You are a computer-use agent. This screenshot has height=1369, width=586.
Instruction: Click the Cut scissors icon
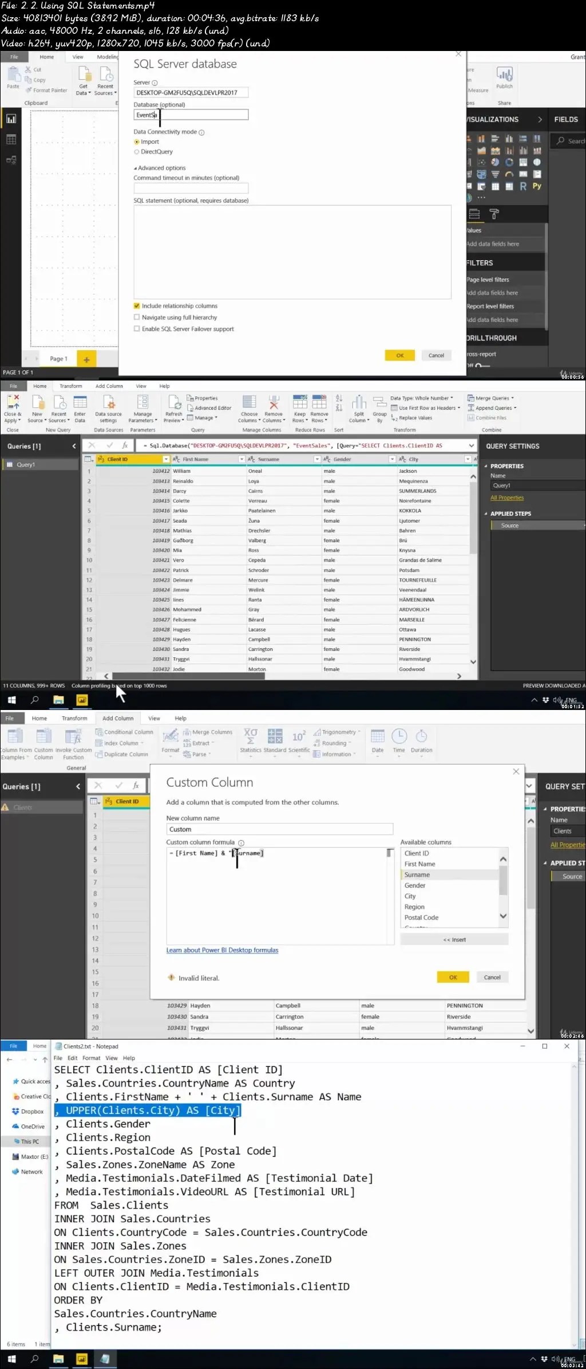point(28,69)
